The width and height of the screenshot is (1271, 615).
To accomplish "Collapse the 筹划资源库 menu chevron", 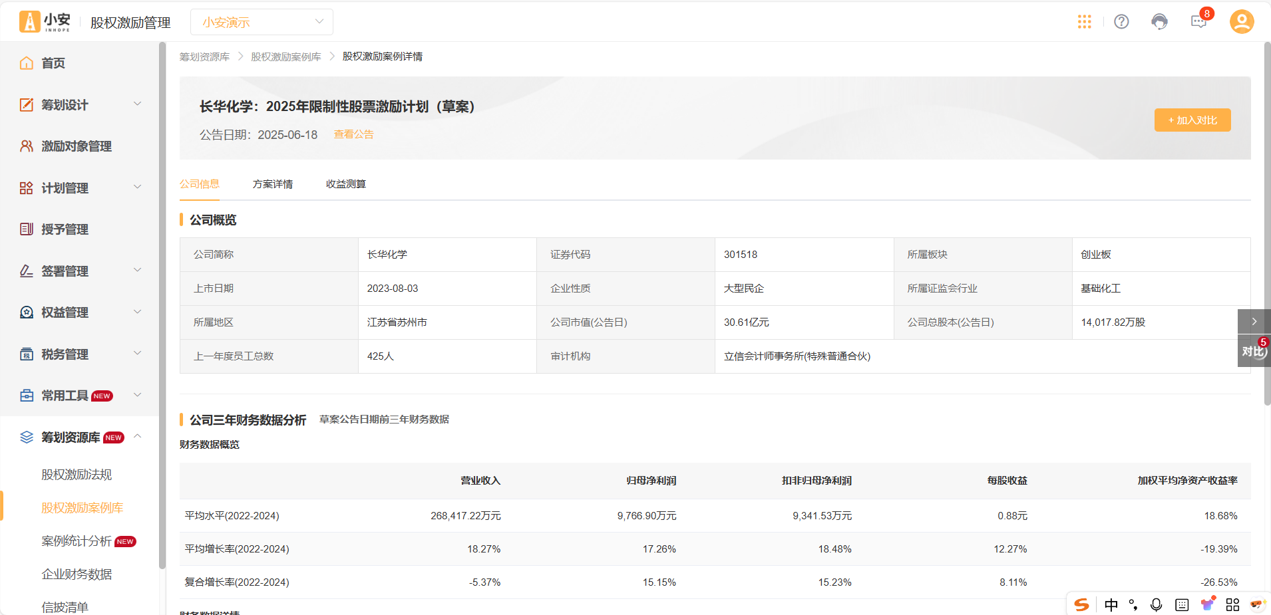I will coord(138,436).
